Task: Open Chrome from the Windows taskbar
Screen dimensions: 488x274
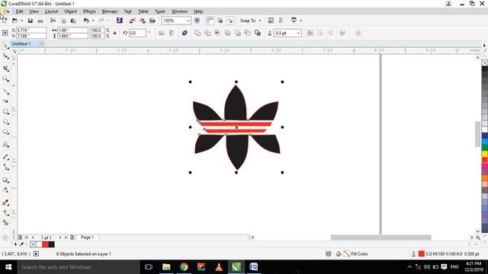Action: coord(184,267)
